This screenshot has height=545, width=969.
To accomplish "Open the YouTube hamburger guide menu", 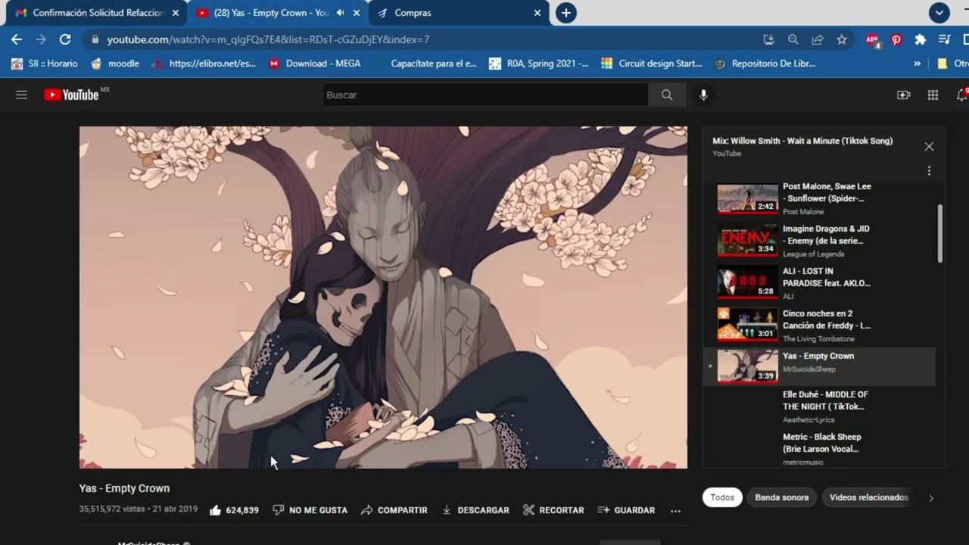I will point(21,95).
